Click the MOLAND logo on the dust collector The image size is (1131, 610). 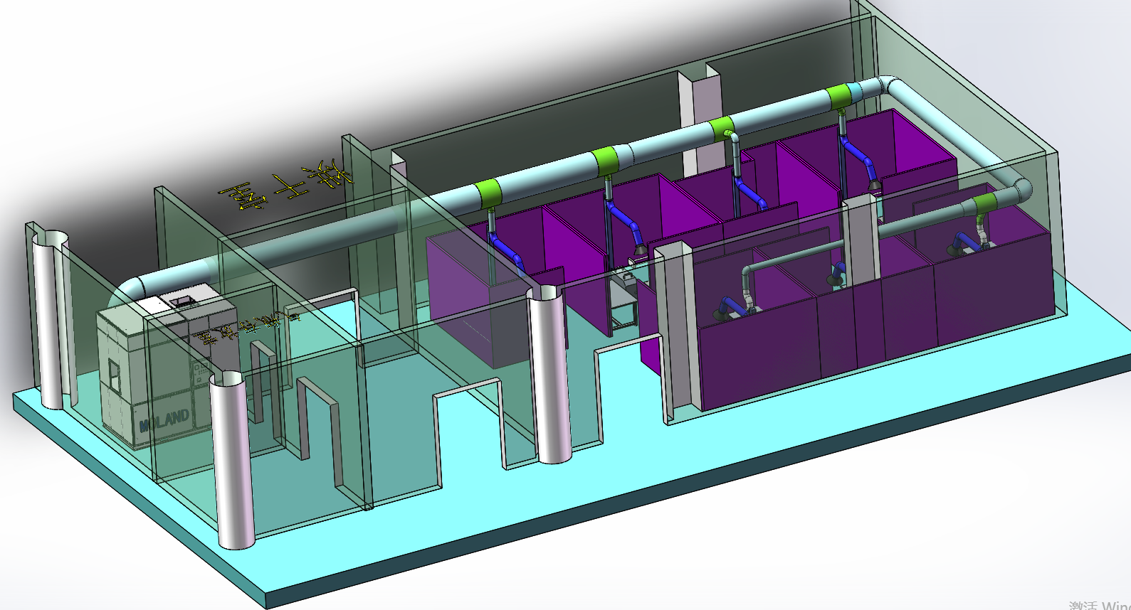[164, 420]
